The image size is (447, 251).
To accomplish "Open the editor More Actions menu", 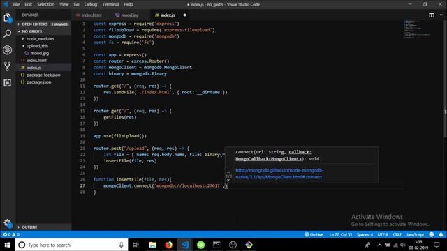I will click(441, 15).
